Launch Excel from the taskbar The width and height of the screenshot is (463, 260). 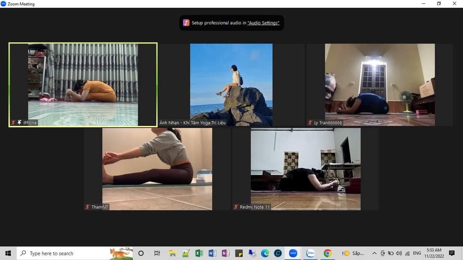(x=199, y=253)
